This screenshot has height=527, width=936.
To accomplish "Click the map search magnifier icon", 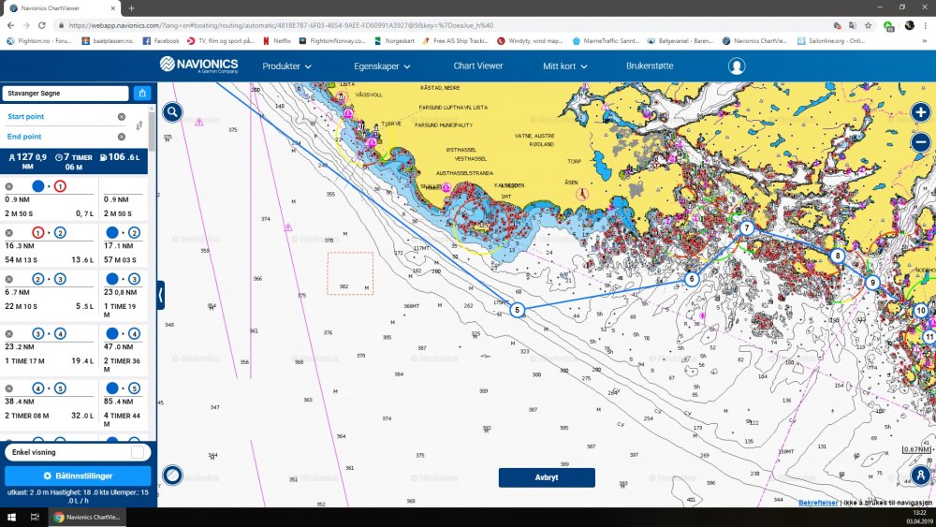I will pyautogui.click(x=172, y=111).
